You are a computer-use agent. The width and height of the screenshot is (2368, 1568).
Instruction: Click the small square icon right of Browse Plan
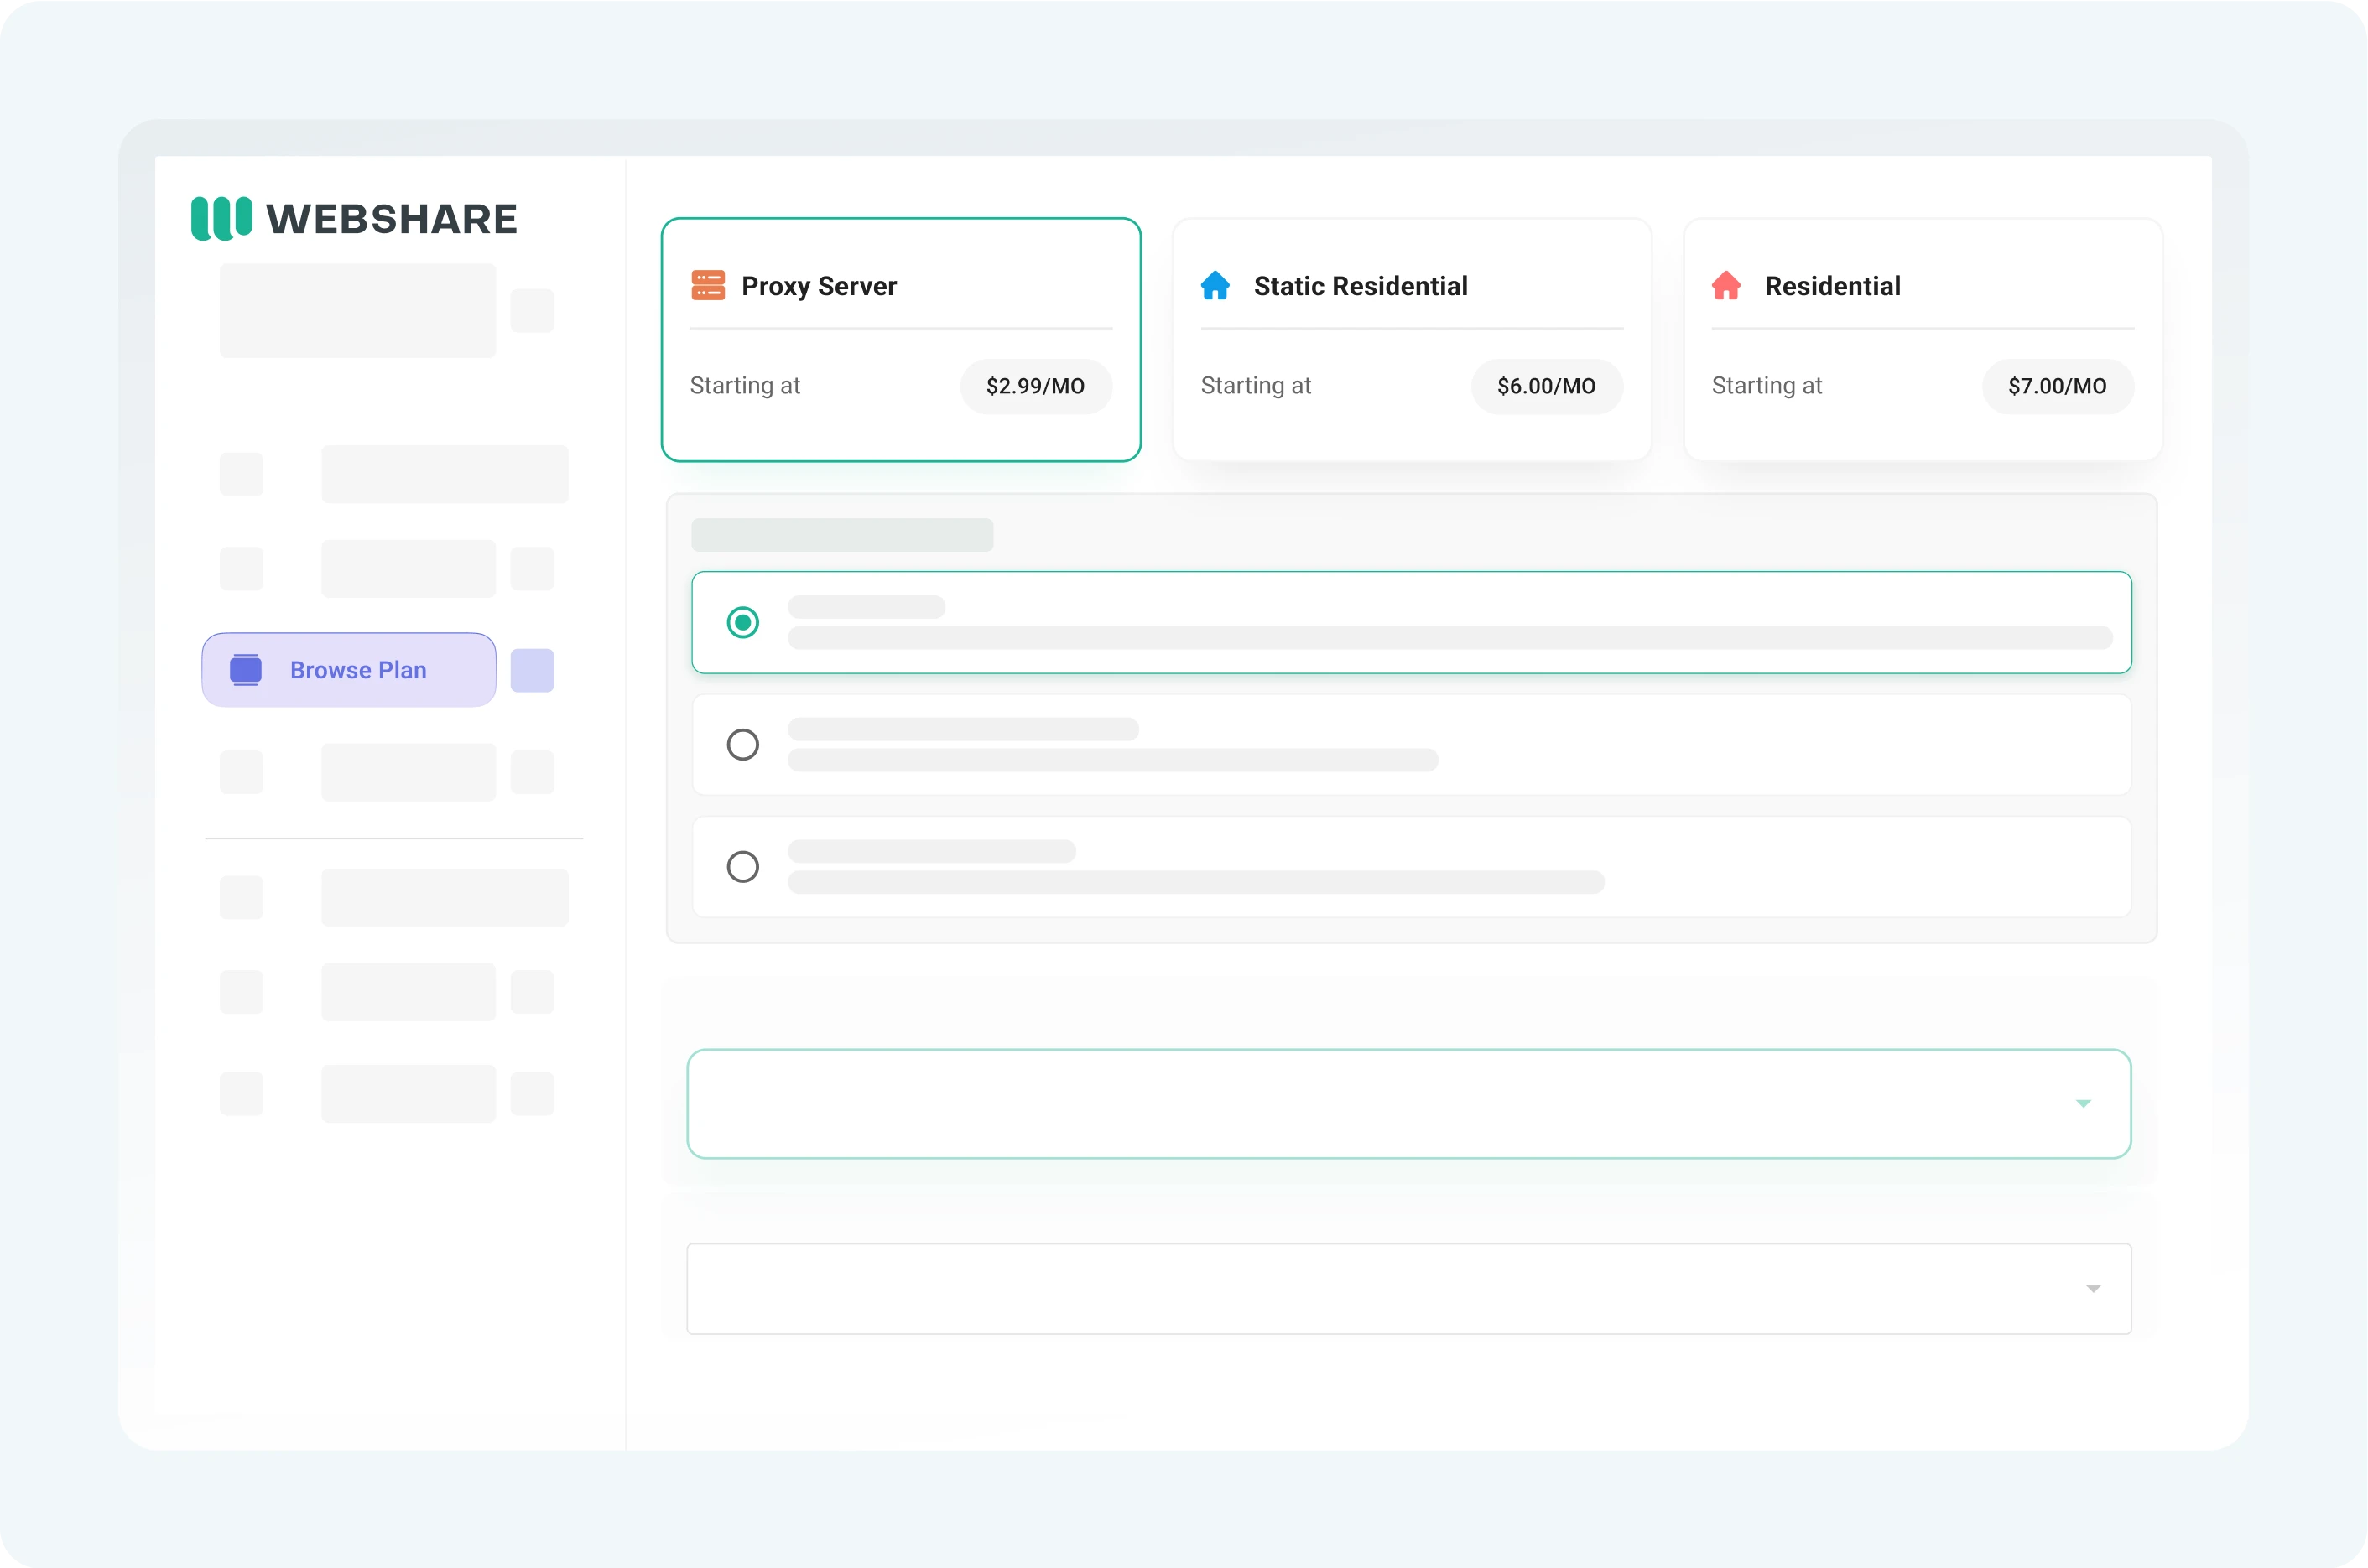(x=532, y=670)
